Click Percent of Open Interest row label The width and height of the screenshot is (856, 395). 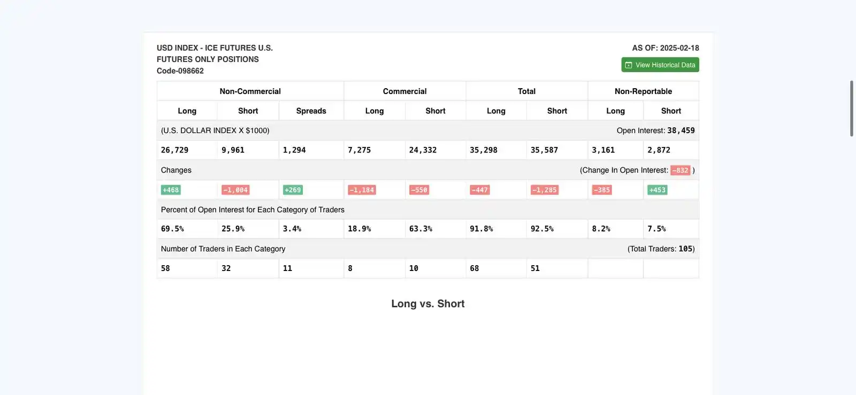tap(253, 210)
